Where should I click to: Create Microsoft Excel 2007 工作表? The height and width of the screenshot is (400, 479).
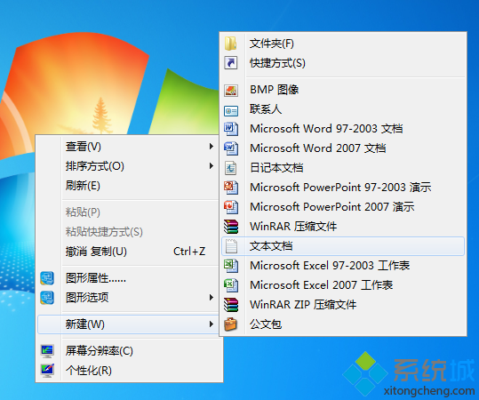tap(343, 285)
